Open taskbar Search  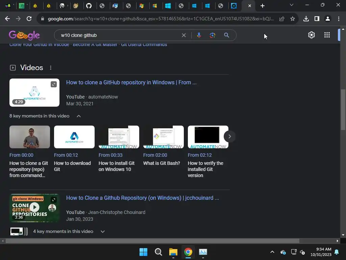(158, 252)
